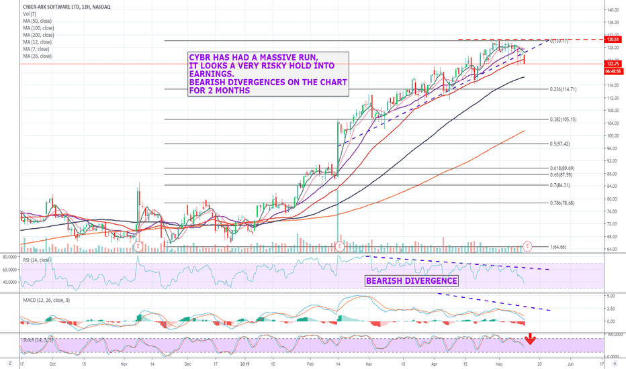Select the MA (50, close) legend
Screen dimensions: 626x369
tap(37, 21)
